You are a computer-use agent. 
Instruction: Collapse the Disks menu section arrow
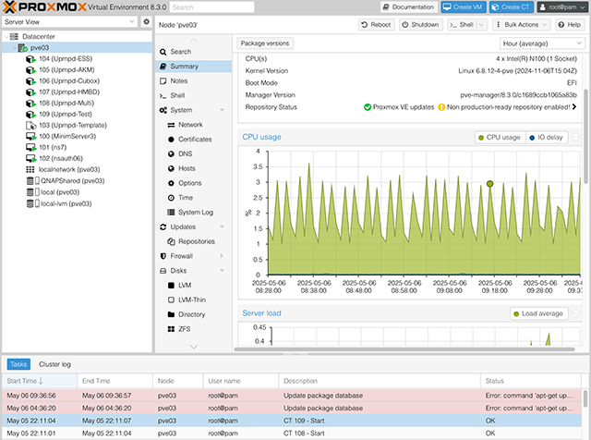tap(222, 271)
